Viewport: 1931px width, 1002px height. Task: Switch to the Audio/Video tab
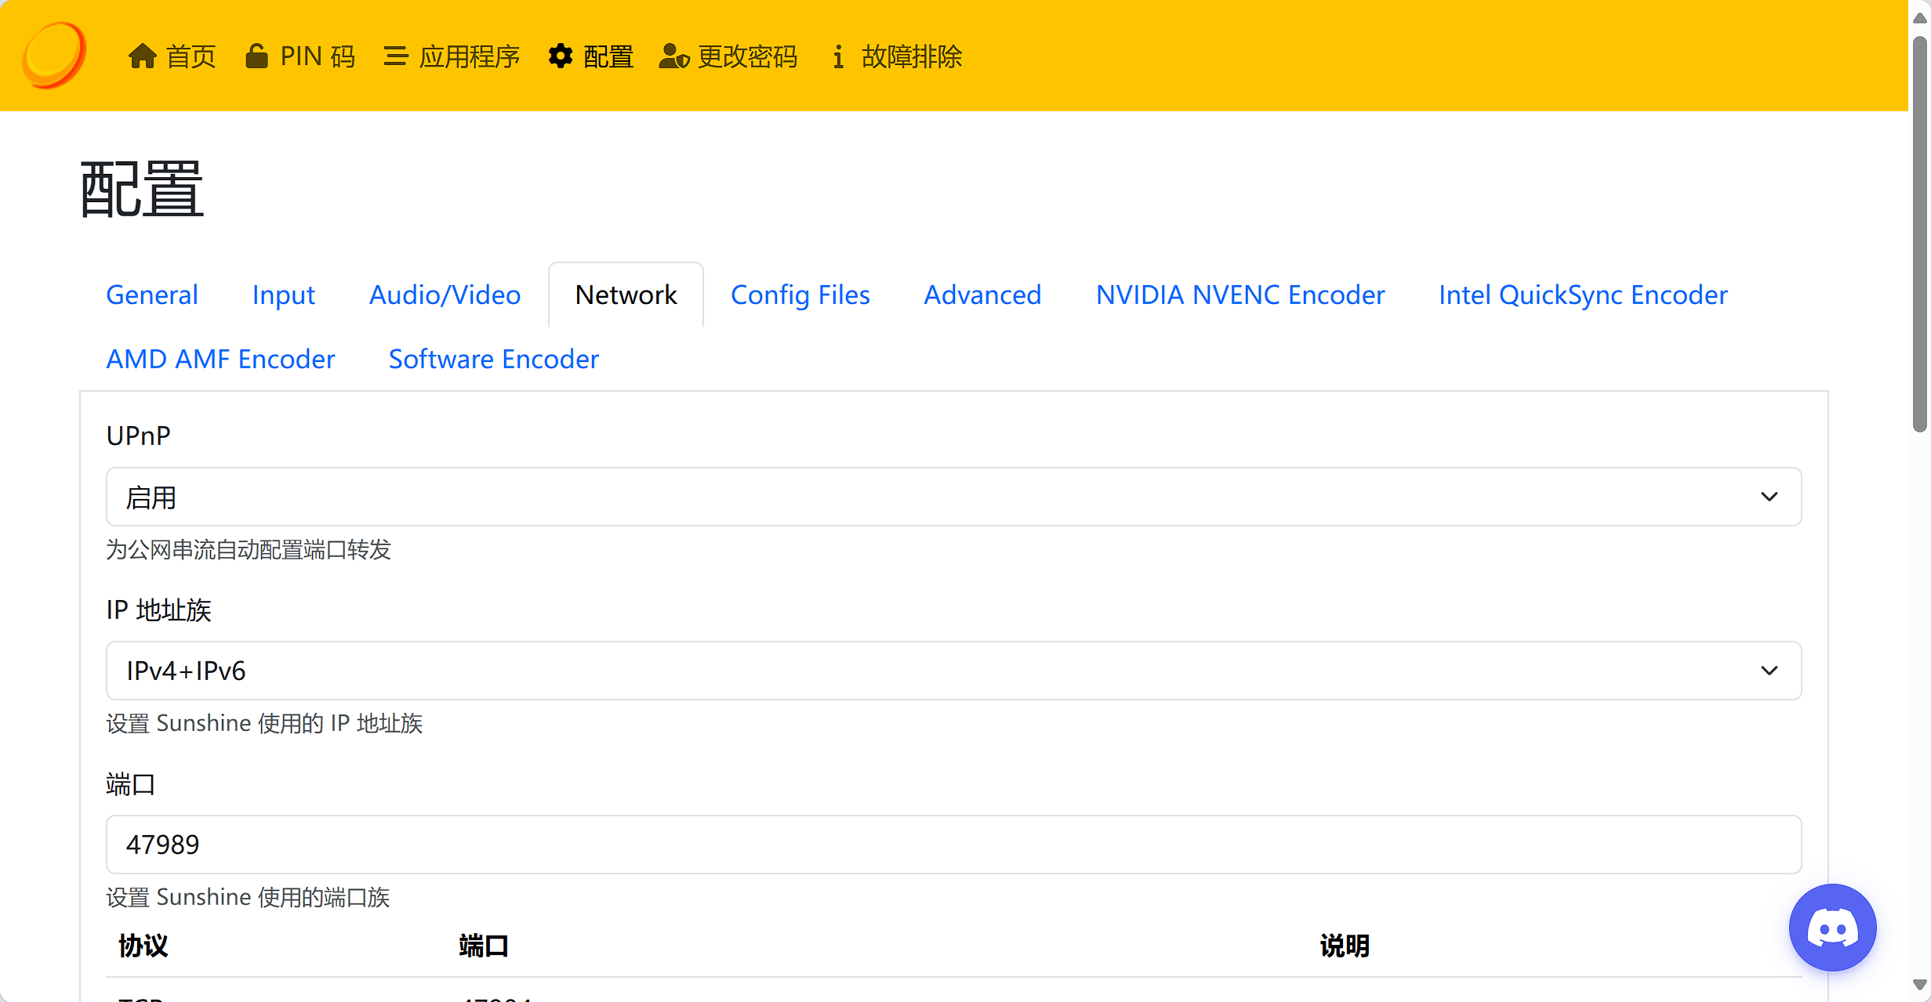pos(445,295)
